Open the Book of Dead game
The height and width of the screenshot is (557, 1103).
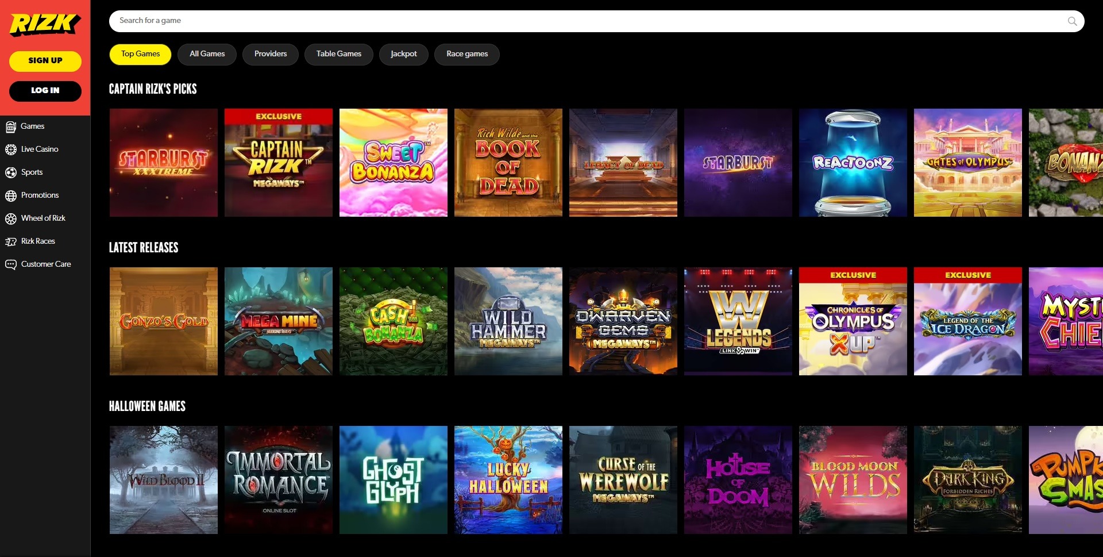coord(508,163)
